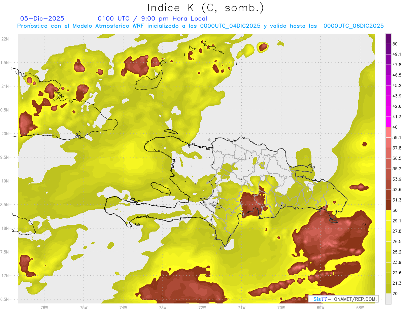Click the colorbar label "43.9"

coord(397,96)
